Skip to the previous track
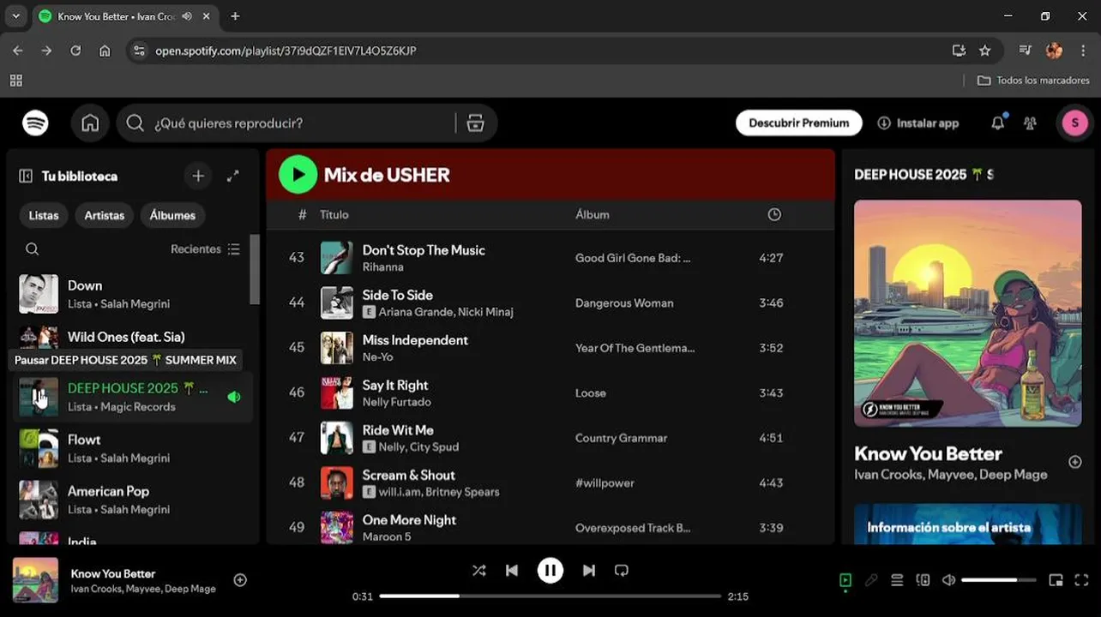Image resolution: width=1101 pixels, height=617 pixels. click(512, 570)
